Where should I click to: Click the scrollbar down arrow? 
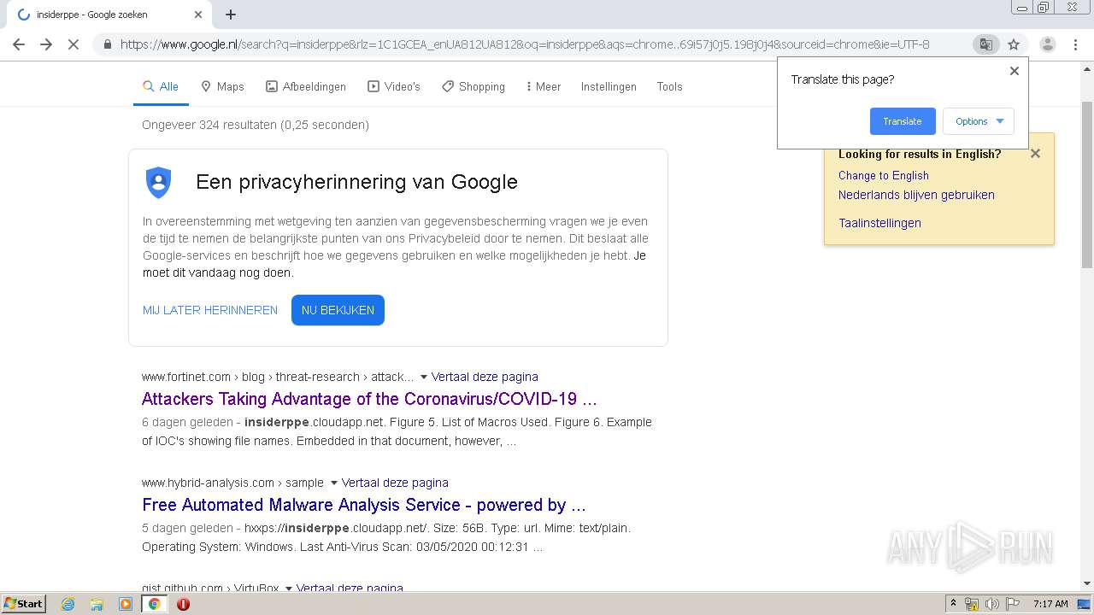[1087, 583]
